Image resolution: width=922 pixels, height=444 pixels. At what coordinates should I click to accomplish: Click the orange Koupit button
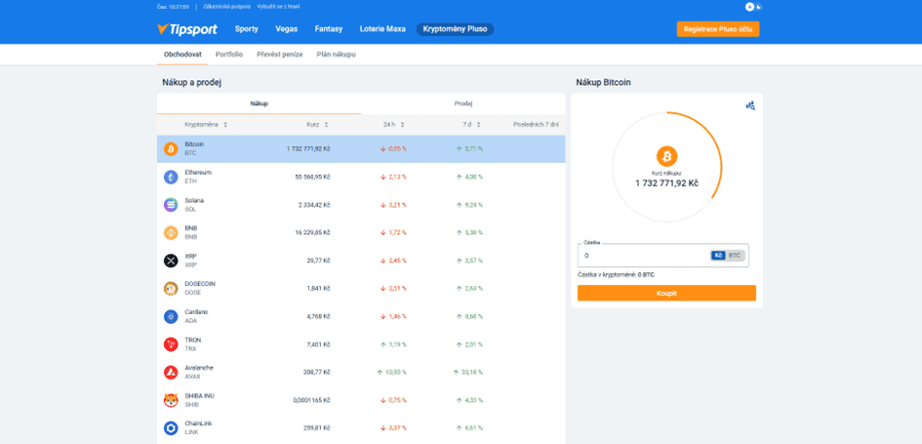click(666, 293)
